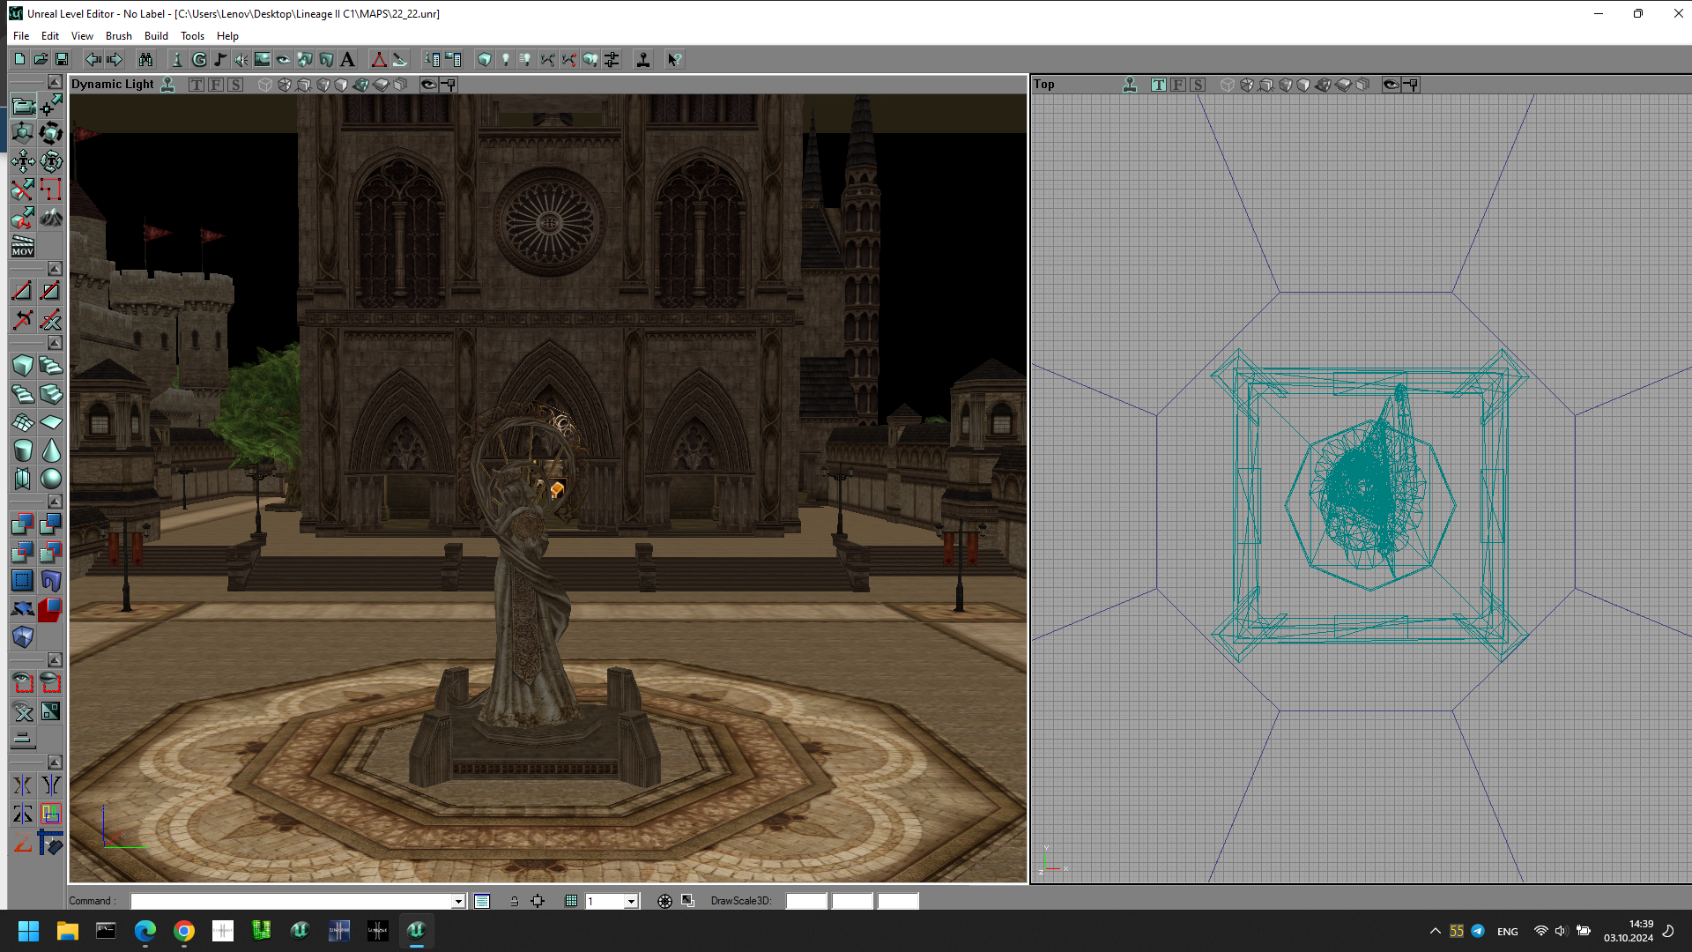Select Matinee MOV tool
The image size is (1692, 952).
coord(23,246)
